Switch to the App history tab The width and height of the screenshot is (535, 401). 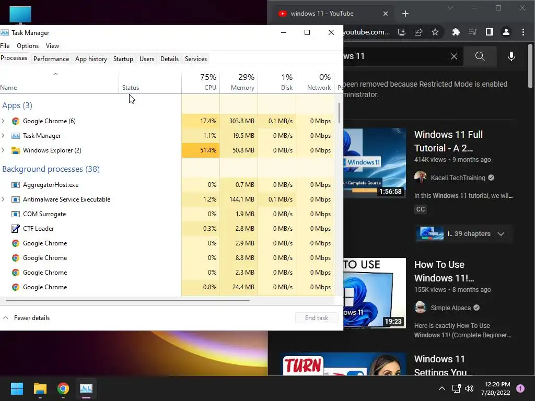tap(91, 59)
